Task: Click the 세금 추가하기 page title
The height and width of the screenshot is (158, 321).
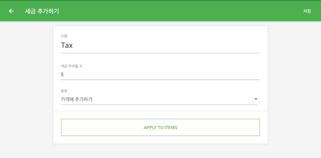Action: click(42, 11)
